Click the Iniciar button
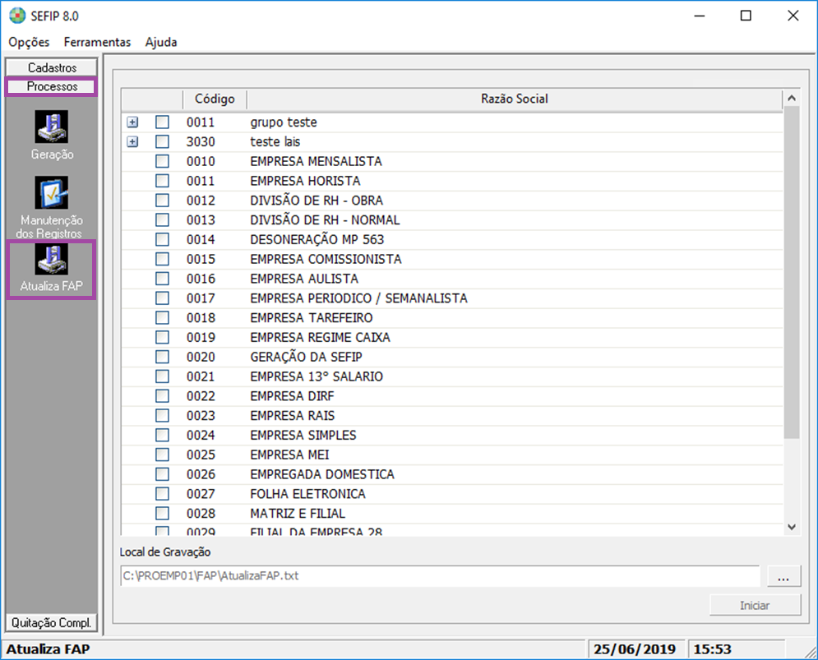The width and height of the screenshot is (818, 660). (x=755, y=605)
